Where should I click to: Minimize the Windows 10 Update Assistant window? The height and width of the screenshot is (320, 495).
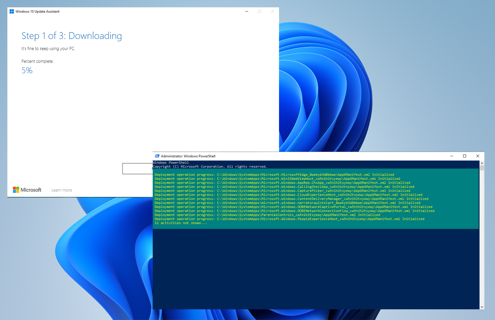point(247,11)
